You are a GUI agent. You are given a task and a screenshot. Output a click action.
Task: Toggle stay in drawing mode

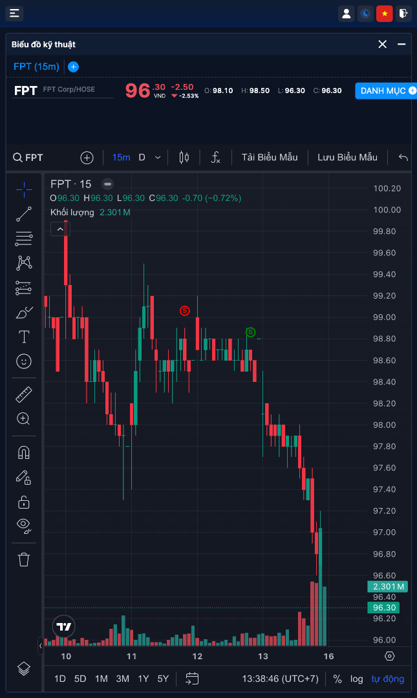click(24, 478)
